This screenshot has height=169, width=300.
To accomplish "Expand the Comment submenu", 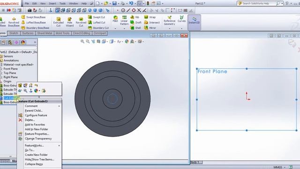I will point(59,106).
